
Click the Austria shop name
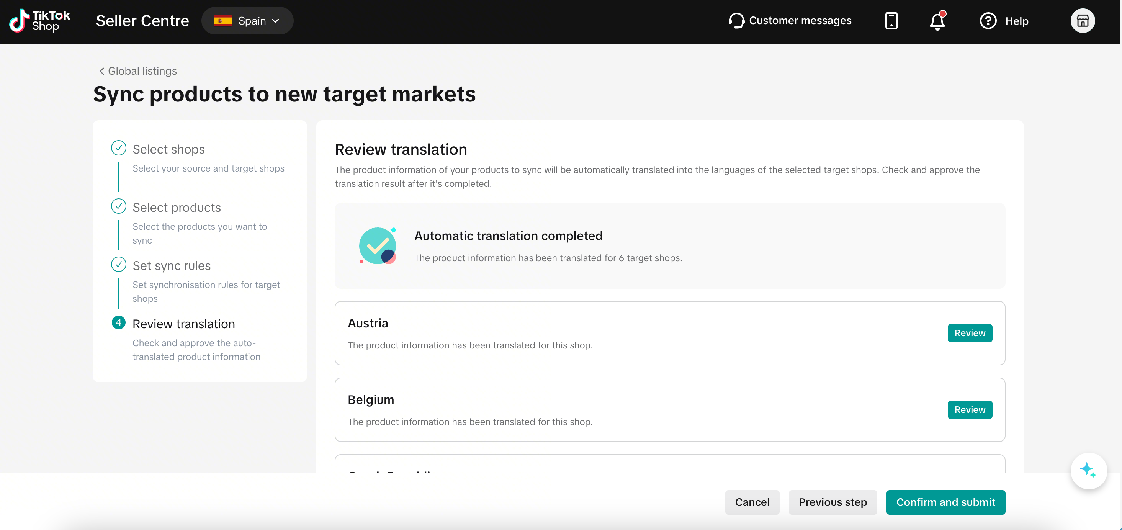click(x=368, y=323)
